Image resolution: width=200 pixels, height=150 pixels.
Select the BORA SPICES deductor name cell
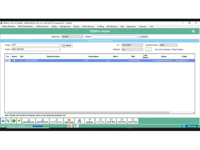pos(54,61)
